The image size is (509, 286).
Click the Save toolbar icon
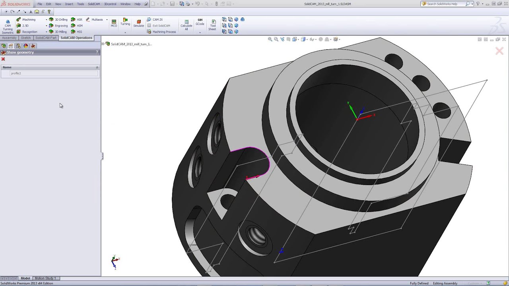click(172, 4)
